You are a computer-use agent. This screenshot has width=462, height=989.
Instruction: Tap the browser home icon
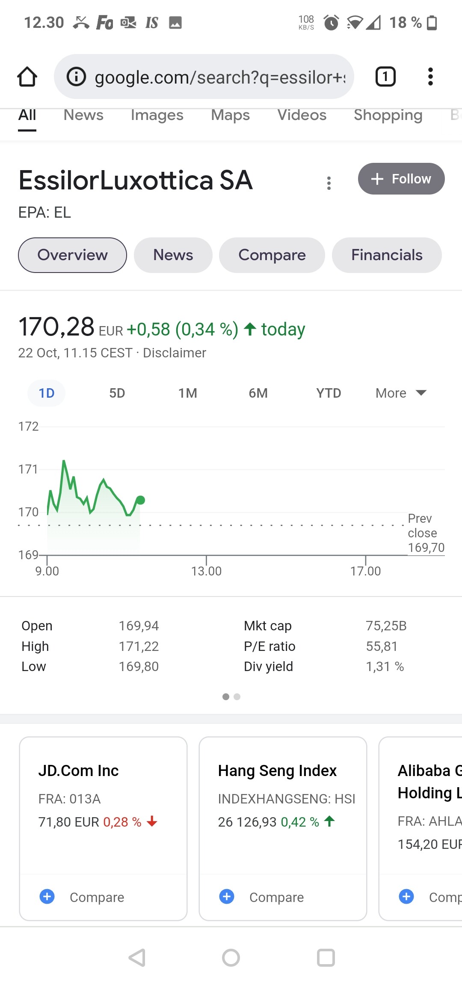[x=27, y=77]
